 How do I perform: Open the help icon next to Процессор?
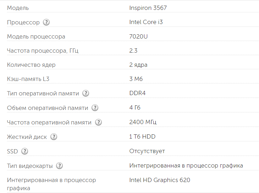[x=46, y=22]
